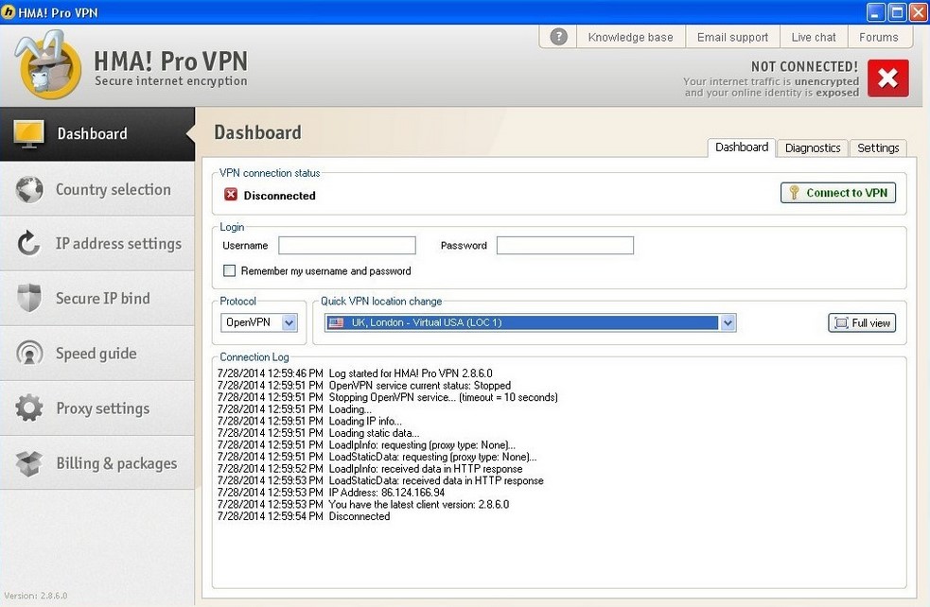Open Full view of VPN locations
The width and height of the screenshot is (930, 607).
tap(861, 321)
